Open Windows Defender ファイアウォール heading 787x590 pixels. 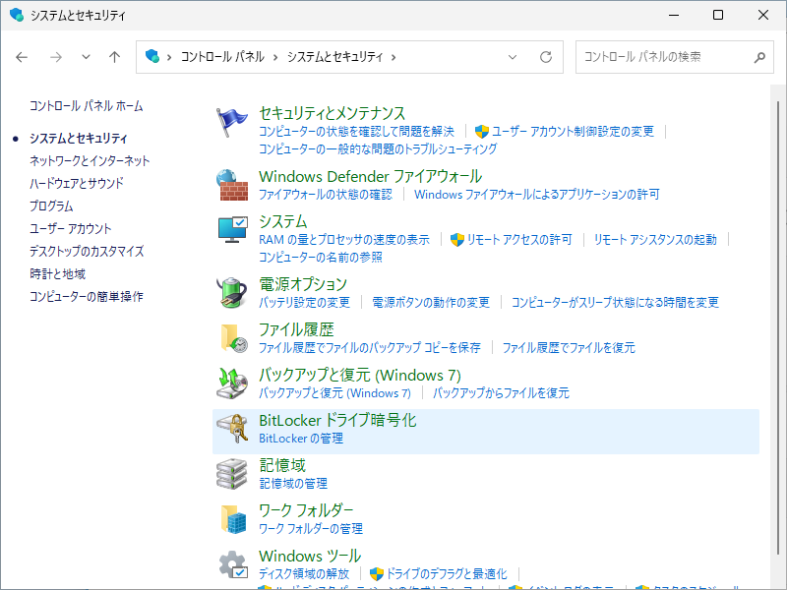[371, 176]
